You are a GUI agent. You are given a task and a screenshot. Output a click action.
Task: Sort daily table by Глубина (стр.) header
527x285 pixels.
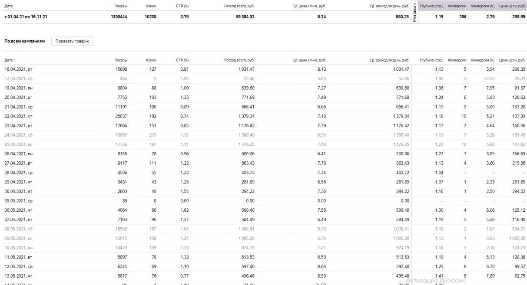click(431, 60)
